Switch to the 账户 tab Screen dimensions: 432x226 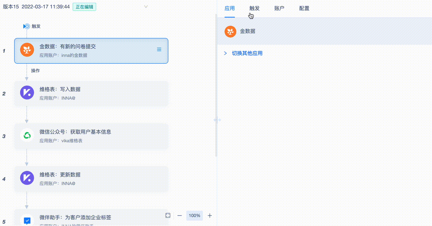point(279,8)
